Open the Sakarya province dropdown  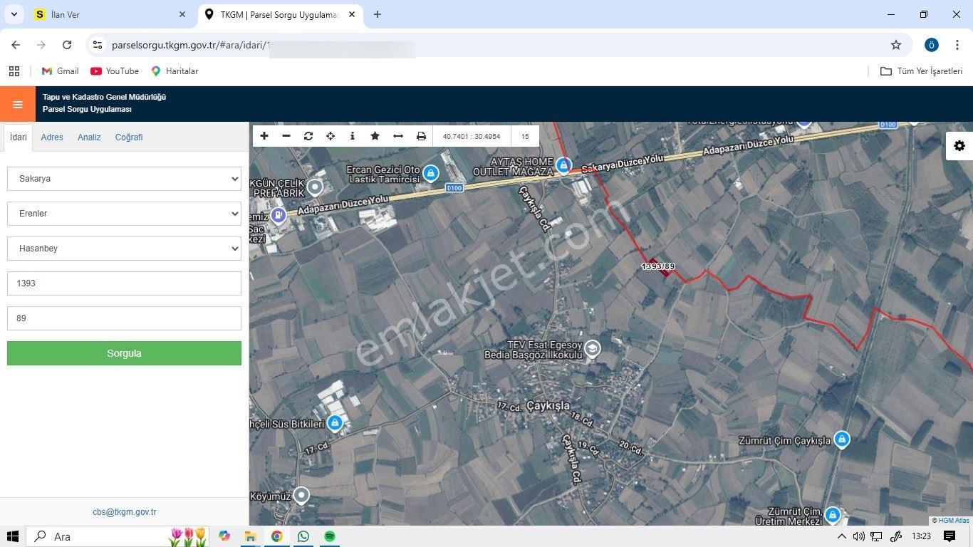click(x=124, y=179)
